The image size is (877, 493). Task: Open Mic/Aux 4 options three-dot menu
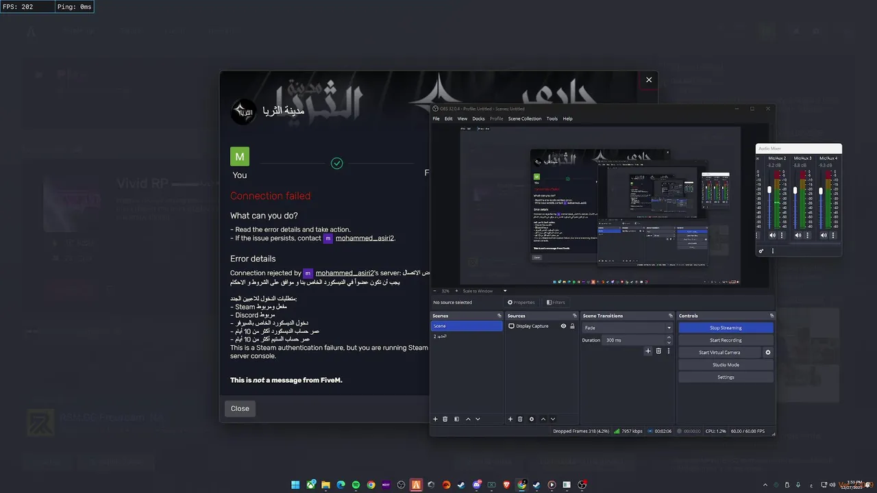click(x=833, y=236)
